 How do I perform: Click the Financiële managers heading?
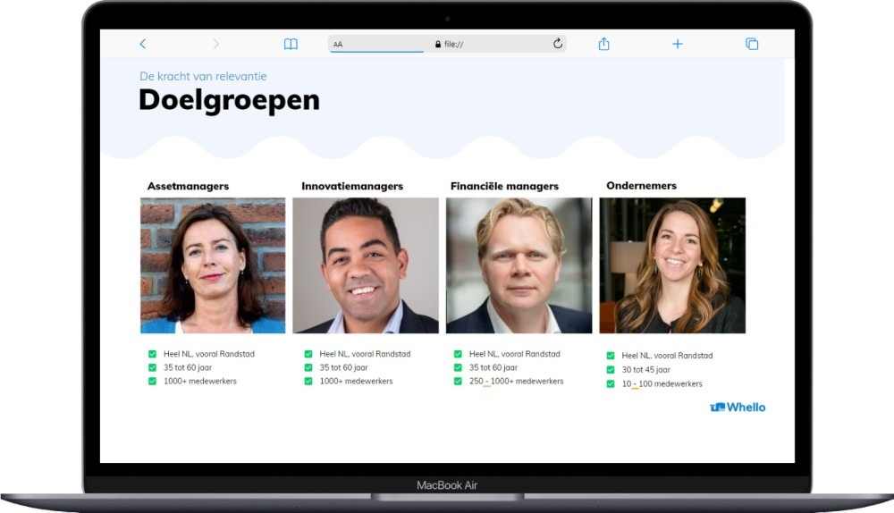click(x=504, y=186)
